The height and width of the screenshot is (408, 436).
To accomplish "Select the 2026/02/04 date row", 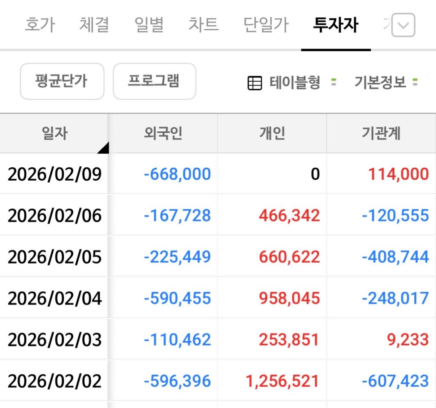I will click(54, 299).
